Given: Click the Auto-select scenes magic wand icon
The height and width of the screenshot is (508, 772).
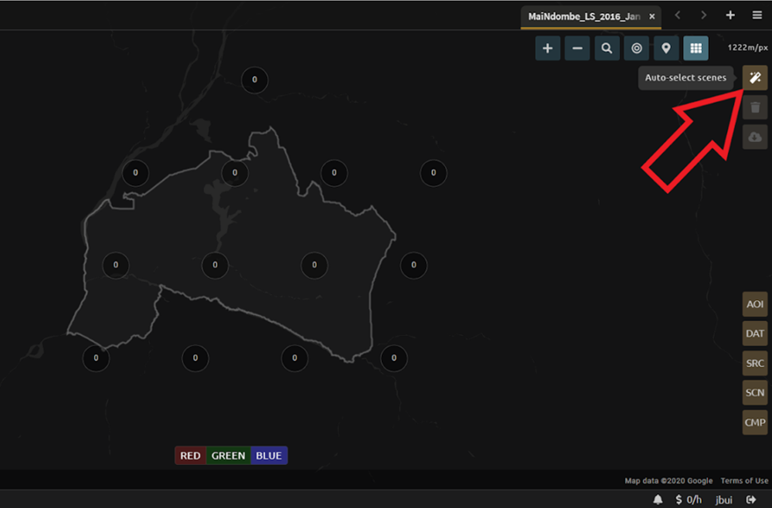Looking at the screenshot, I should pos(754,78).
